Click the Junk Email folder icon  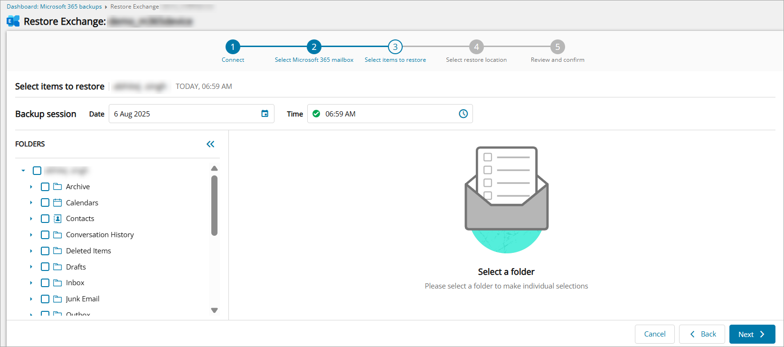click(x=57, y=299)
